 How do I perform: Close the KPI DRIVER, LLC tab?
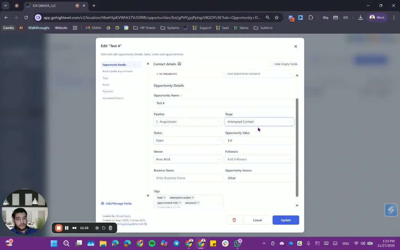click(x=84, y=6)
